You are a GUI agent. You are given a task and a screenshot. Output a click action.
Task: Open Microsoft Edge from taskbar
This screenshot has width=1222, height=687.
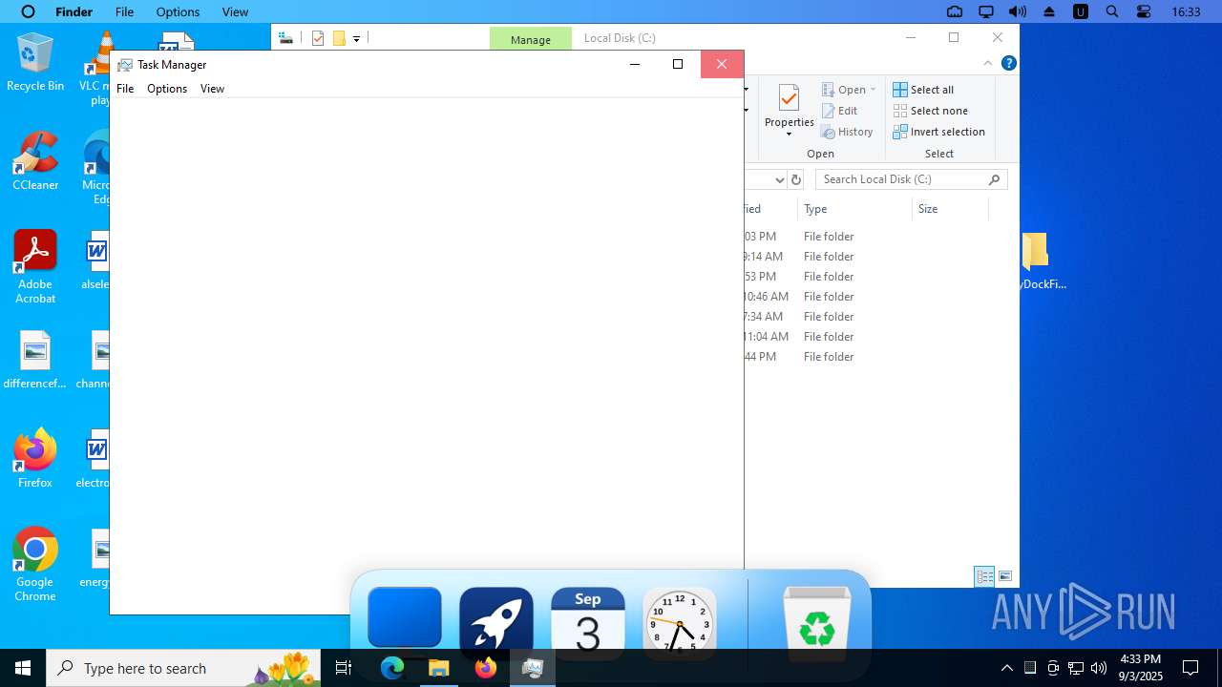point(392,668)
